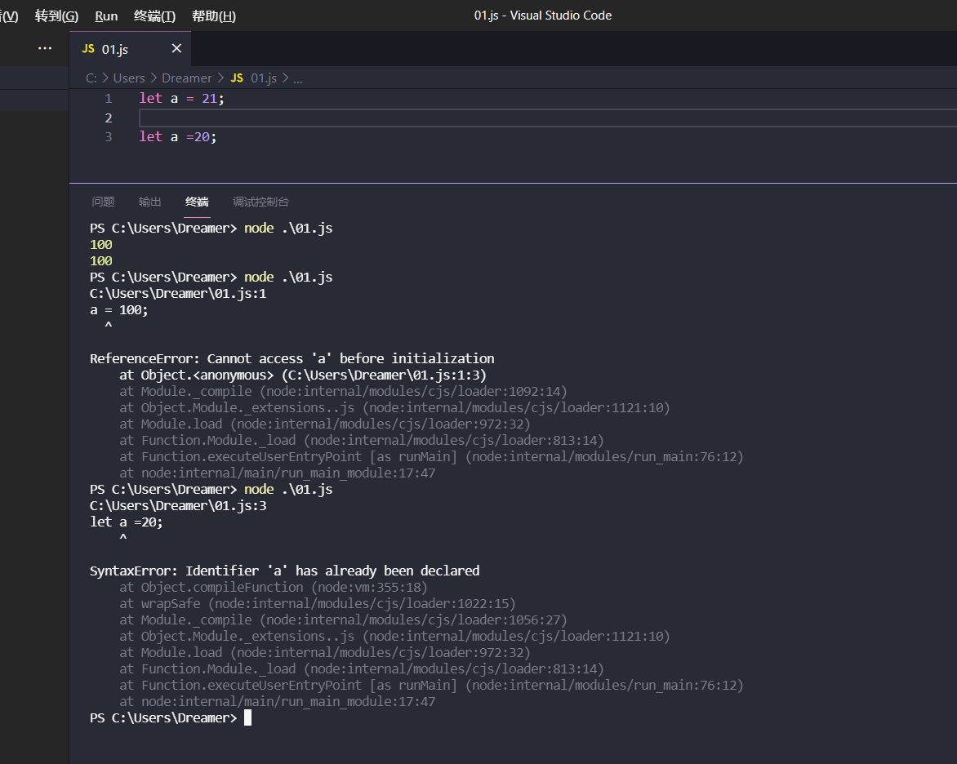Screen dimensions: 957x764
Task: Click the JS file icon on the tab
Action: pos(88,49)
